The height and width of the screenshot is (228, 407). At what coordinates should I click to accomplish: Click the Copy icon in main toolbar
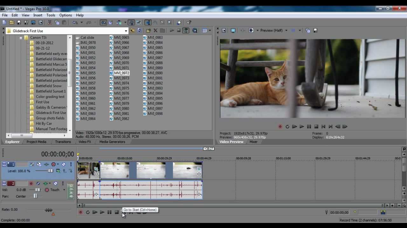coord(57,22)
